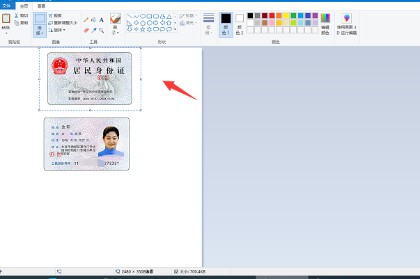
Task: Choose the oval shape
Action: click(x=143, y=16)
